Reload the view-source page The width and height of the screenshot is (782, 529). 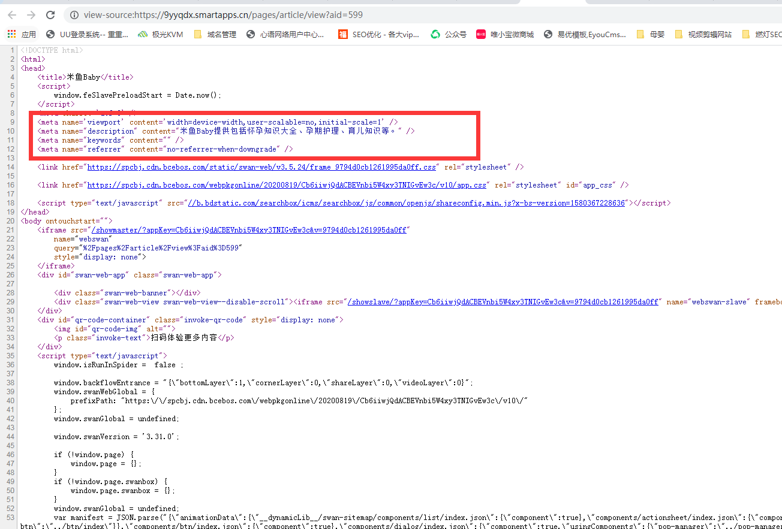50,14
